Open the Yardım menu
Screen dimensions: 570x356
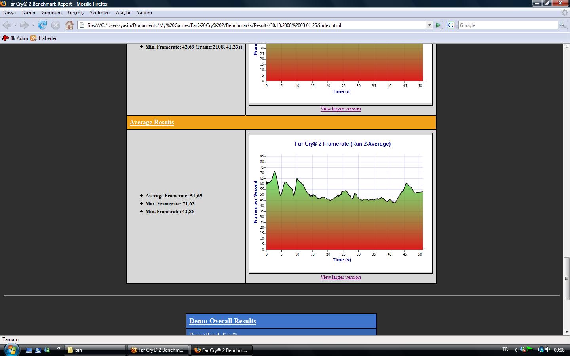pos(144,13)
